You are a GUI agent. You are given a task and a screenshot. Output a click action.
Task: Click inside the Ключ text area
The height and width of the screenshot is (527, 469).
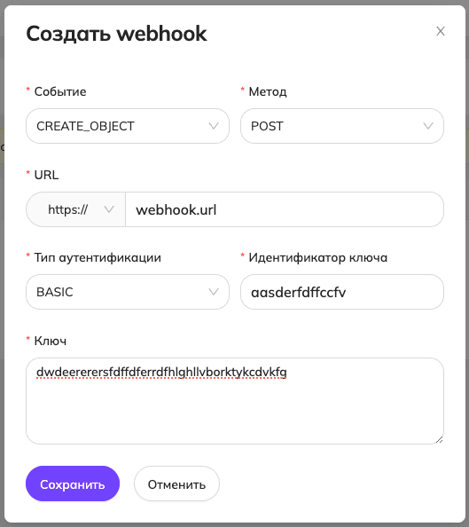(x=235, y=401)
